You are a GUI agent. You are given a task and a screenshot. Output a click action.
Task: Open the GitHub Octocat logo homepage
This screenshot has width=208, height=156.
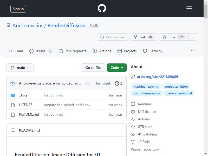pyautogui.click(x=102, y=8)
